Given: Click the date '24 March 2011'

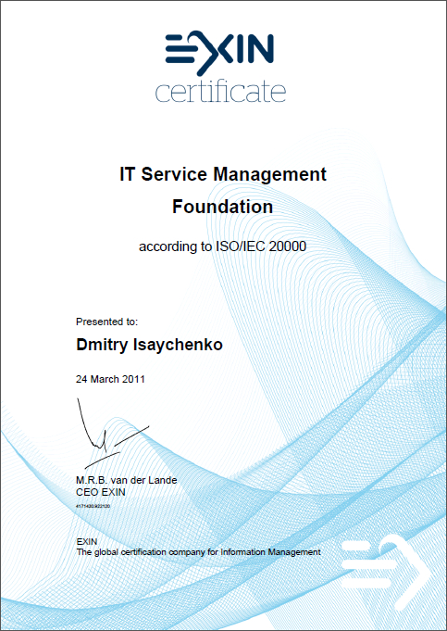Looking at the screenshot, I should point(110,379).
